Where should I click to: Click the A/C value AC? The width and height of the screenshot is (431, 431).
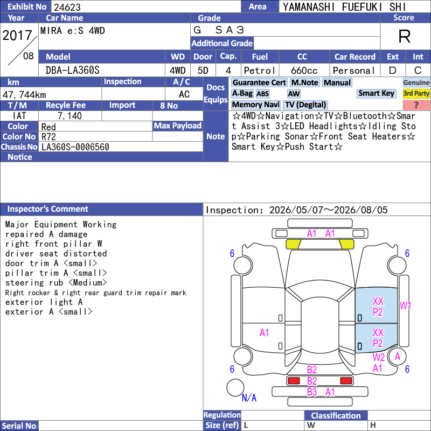[184, 94]
